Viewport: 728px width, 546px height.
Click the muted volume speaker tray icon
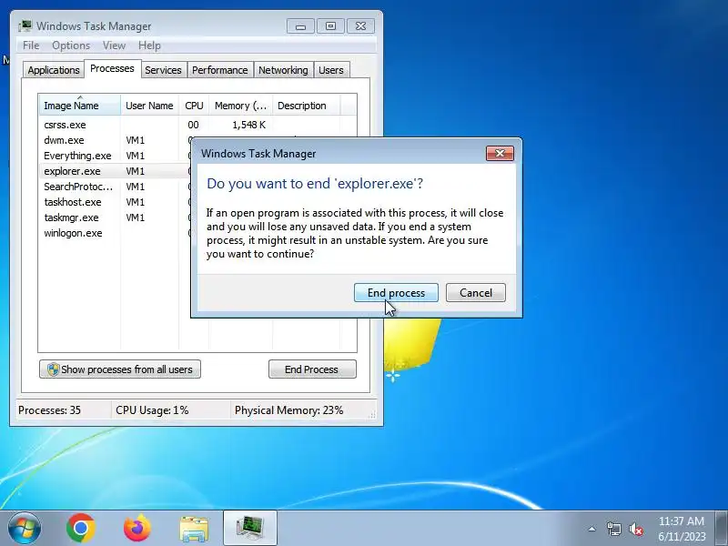coord(636,529)
